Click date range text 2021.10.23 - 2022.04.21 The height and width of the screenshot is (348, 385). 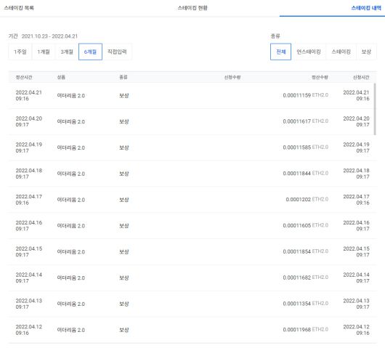[49, 36]
